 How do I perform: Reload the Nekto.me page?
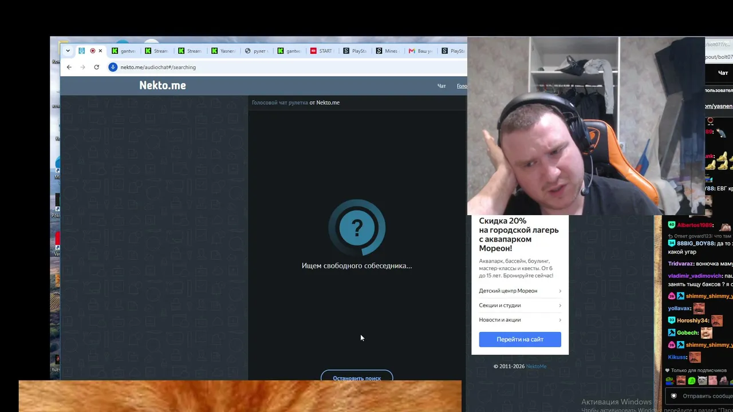pos(96,67)
